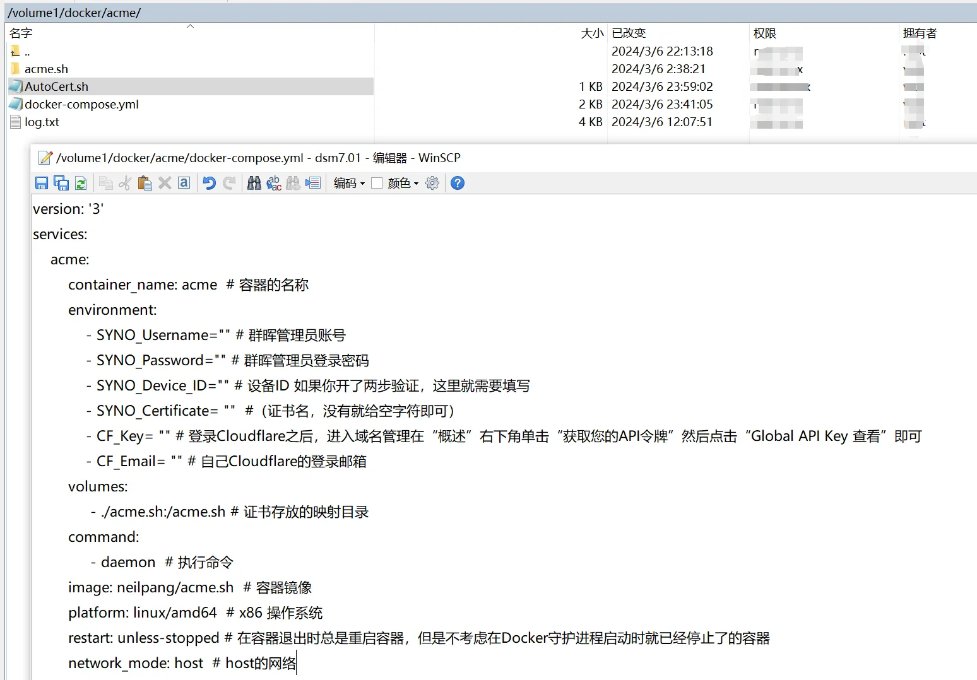977x680 pixels.
Task: Click the 'volumes:' line in editor
Action: coord(98,486)
